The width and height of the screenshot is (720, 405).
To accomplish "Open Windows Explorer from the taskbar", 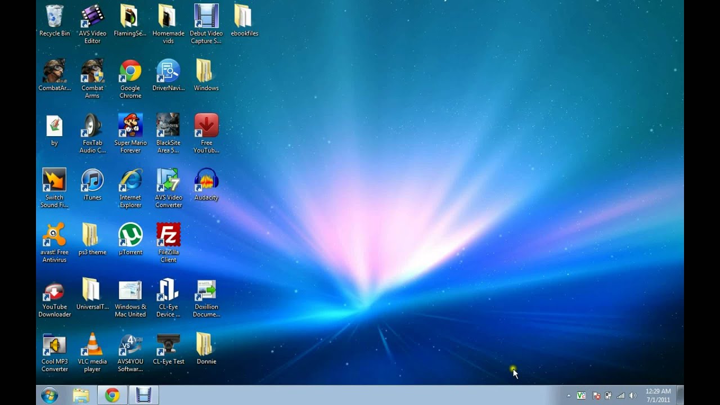I will tap(81, 395).
